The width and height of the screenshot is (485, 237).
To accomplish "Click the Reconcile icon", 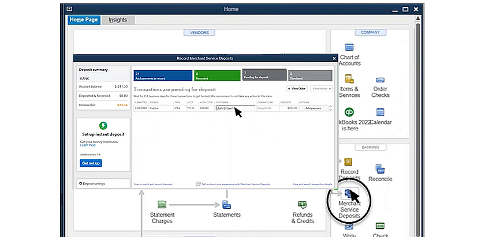I will pyautogui.click(x=380, y=169).
